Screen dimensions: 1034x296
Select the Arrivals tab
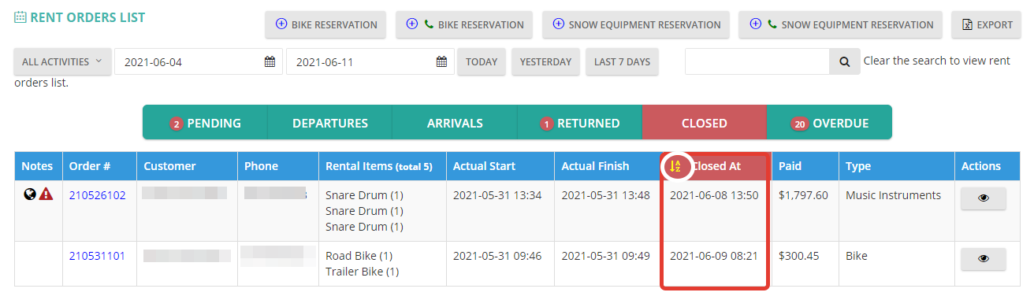coord(455,123)
